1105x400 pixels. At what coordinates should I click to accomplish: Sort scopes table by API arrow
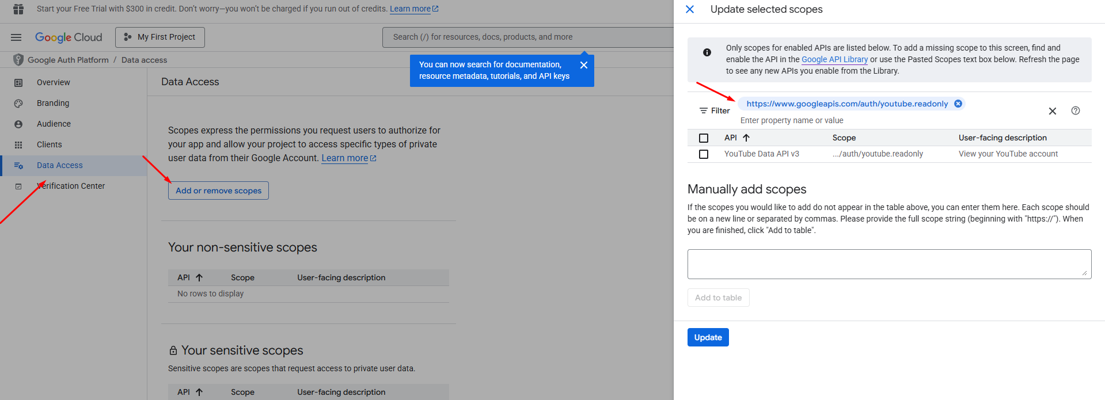tap(746, 138)
